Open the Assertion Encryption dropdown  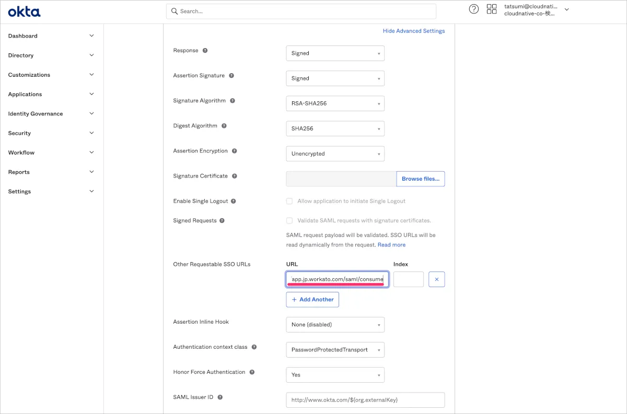click(x=335, y=153)
